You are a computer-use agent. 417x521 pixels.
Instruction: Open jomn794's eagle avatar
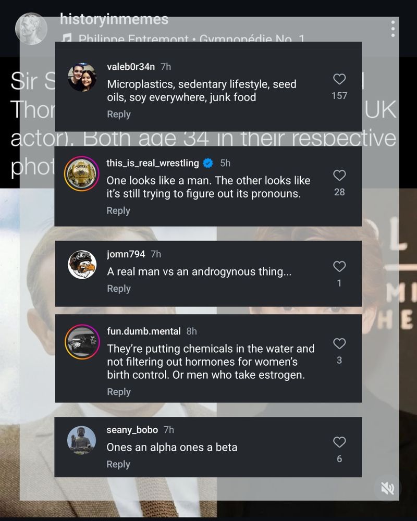pyautogui.click(x=82, y=265)
